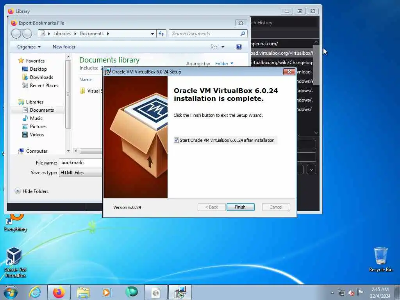Click navigation pane scroll down arrow

[x=68, y=151]
